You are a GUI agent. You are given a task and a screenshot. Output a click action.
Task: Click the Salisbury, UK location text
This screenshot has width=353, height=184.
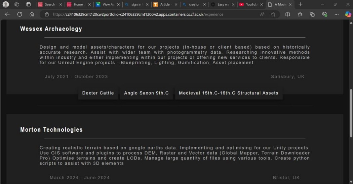click(287, 76)
